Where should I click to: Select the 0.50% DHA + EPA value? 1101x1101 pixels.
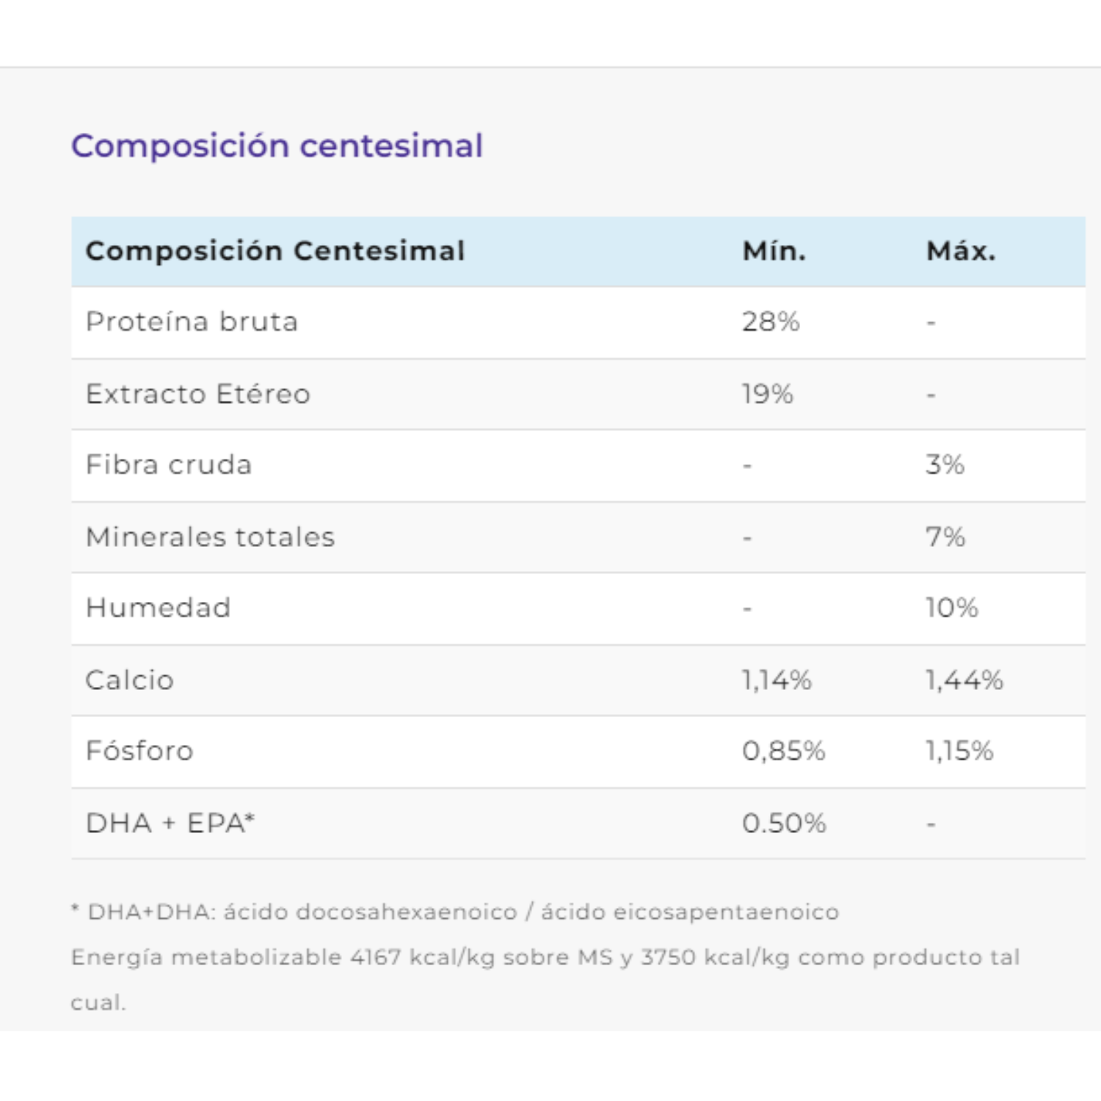[784, 824]
